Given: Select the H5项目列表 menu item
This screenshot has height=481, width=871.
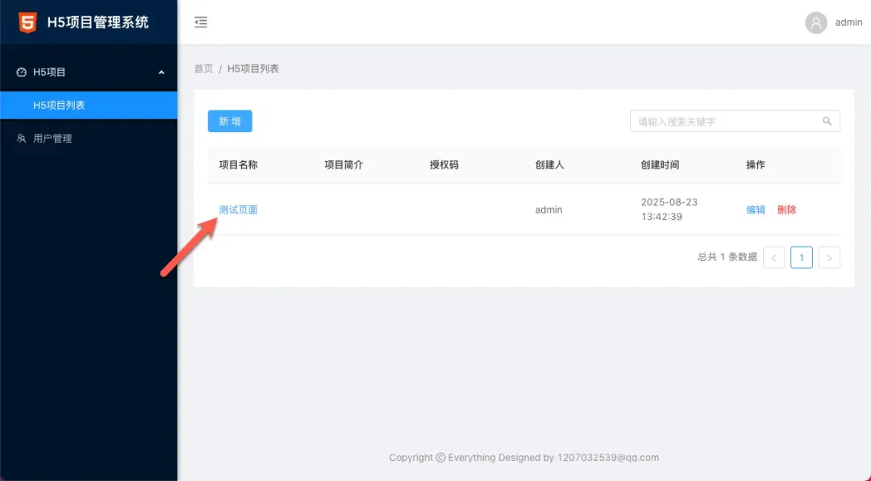Looking at the screenshot, I should click(59, 106).
